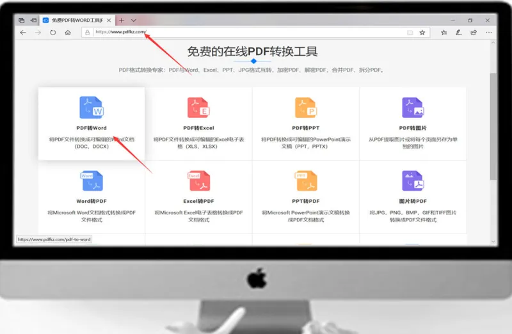The width and height of the screenshot is (512, 334).
Task: Open the Excel转PDF red icon
Action: tap(198, 180)
